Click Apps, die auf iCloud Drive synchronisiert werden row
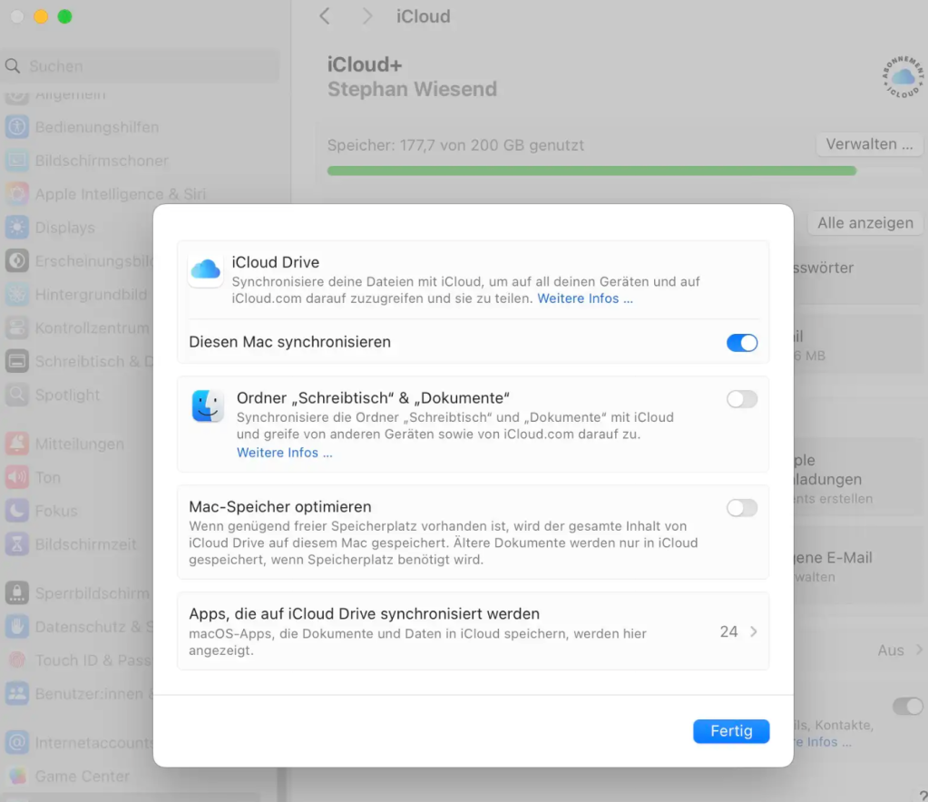 coord(473,631)
